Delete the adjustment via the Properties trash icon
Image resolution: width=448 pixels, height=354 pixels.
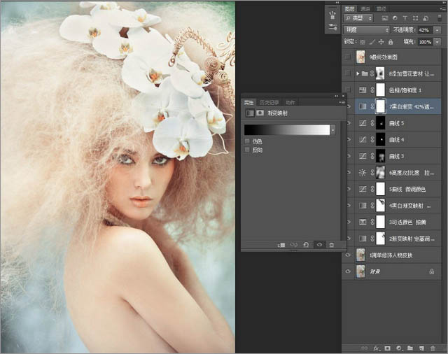332,245
